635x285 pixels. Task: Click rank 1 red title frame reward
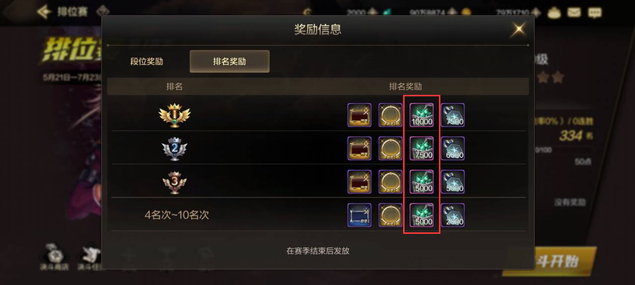pyautogui.click(x=359, y=115)
